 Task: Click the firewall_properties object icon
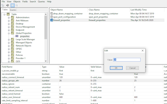[x=52, y=20]
